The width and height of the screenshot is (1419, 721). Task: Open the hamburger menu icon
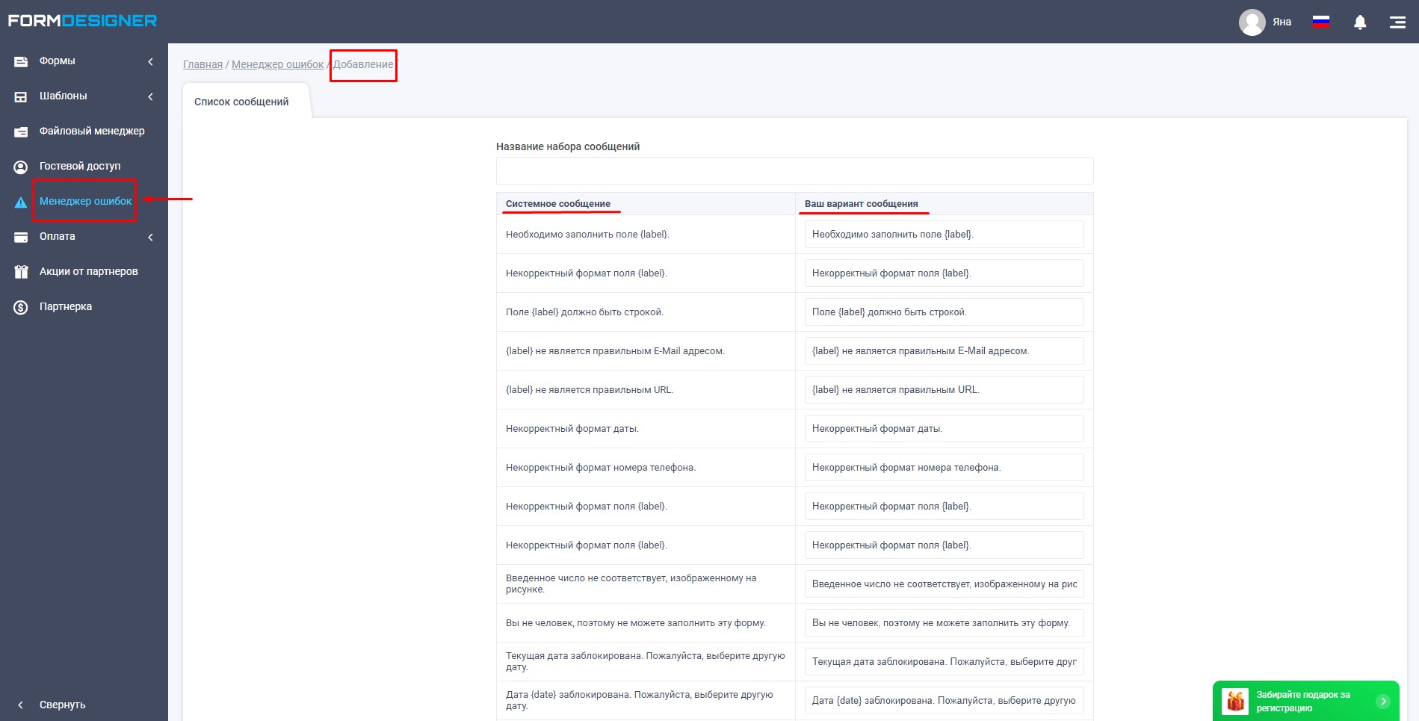click(1397, 22)
